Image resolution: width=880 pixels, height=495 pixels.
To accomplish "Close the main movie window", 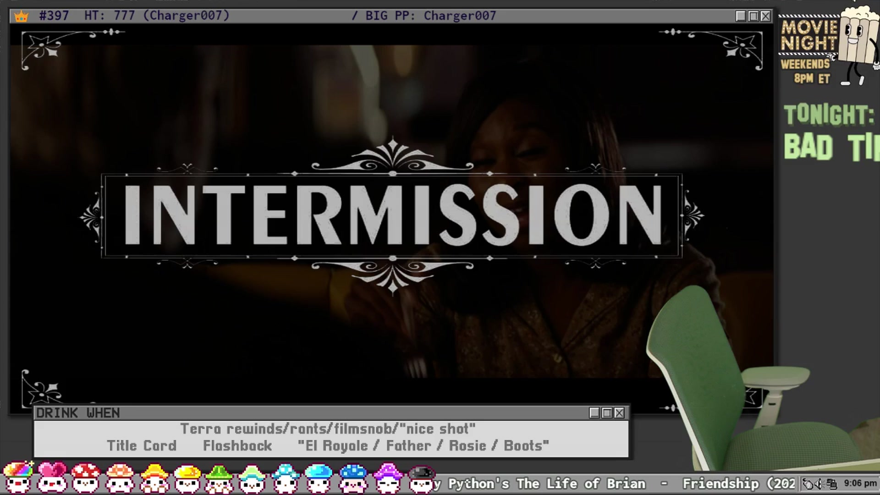I will point(765,16).
